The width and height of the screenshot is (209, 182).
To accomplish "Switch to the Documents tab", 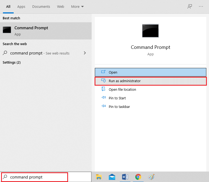I will [x=41, y=7].
